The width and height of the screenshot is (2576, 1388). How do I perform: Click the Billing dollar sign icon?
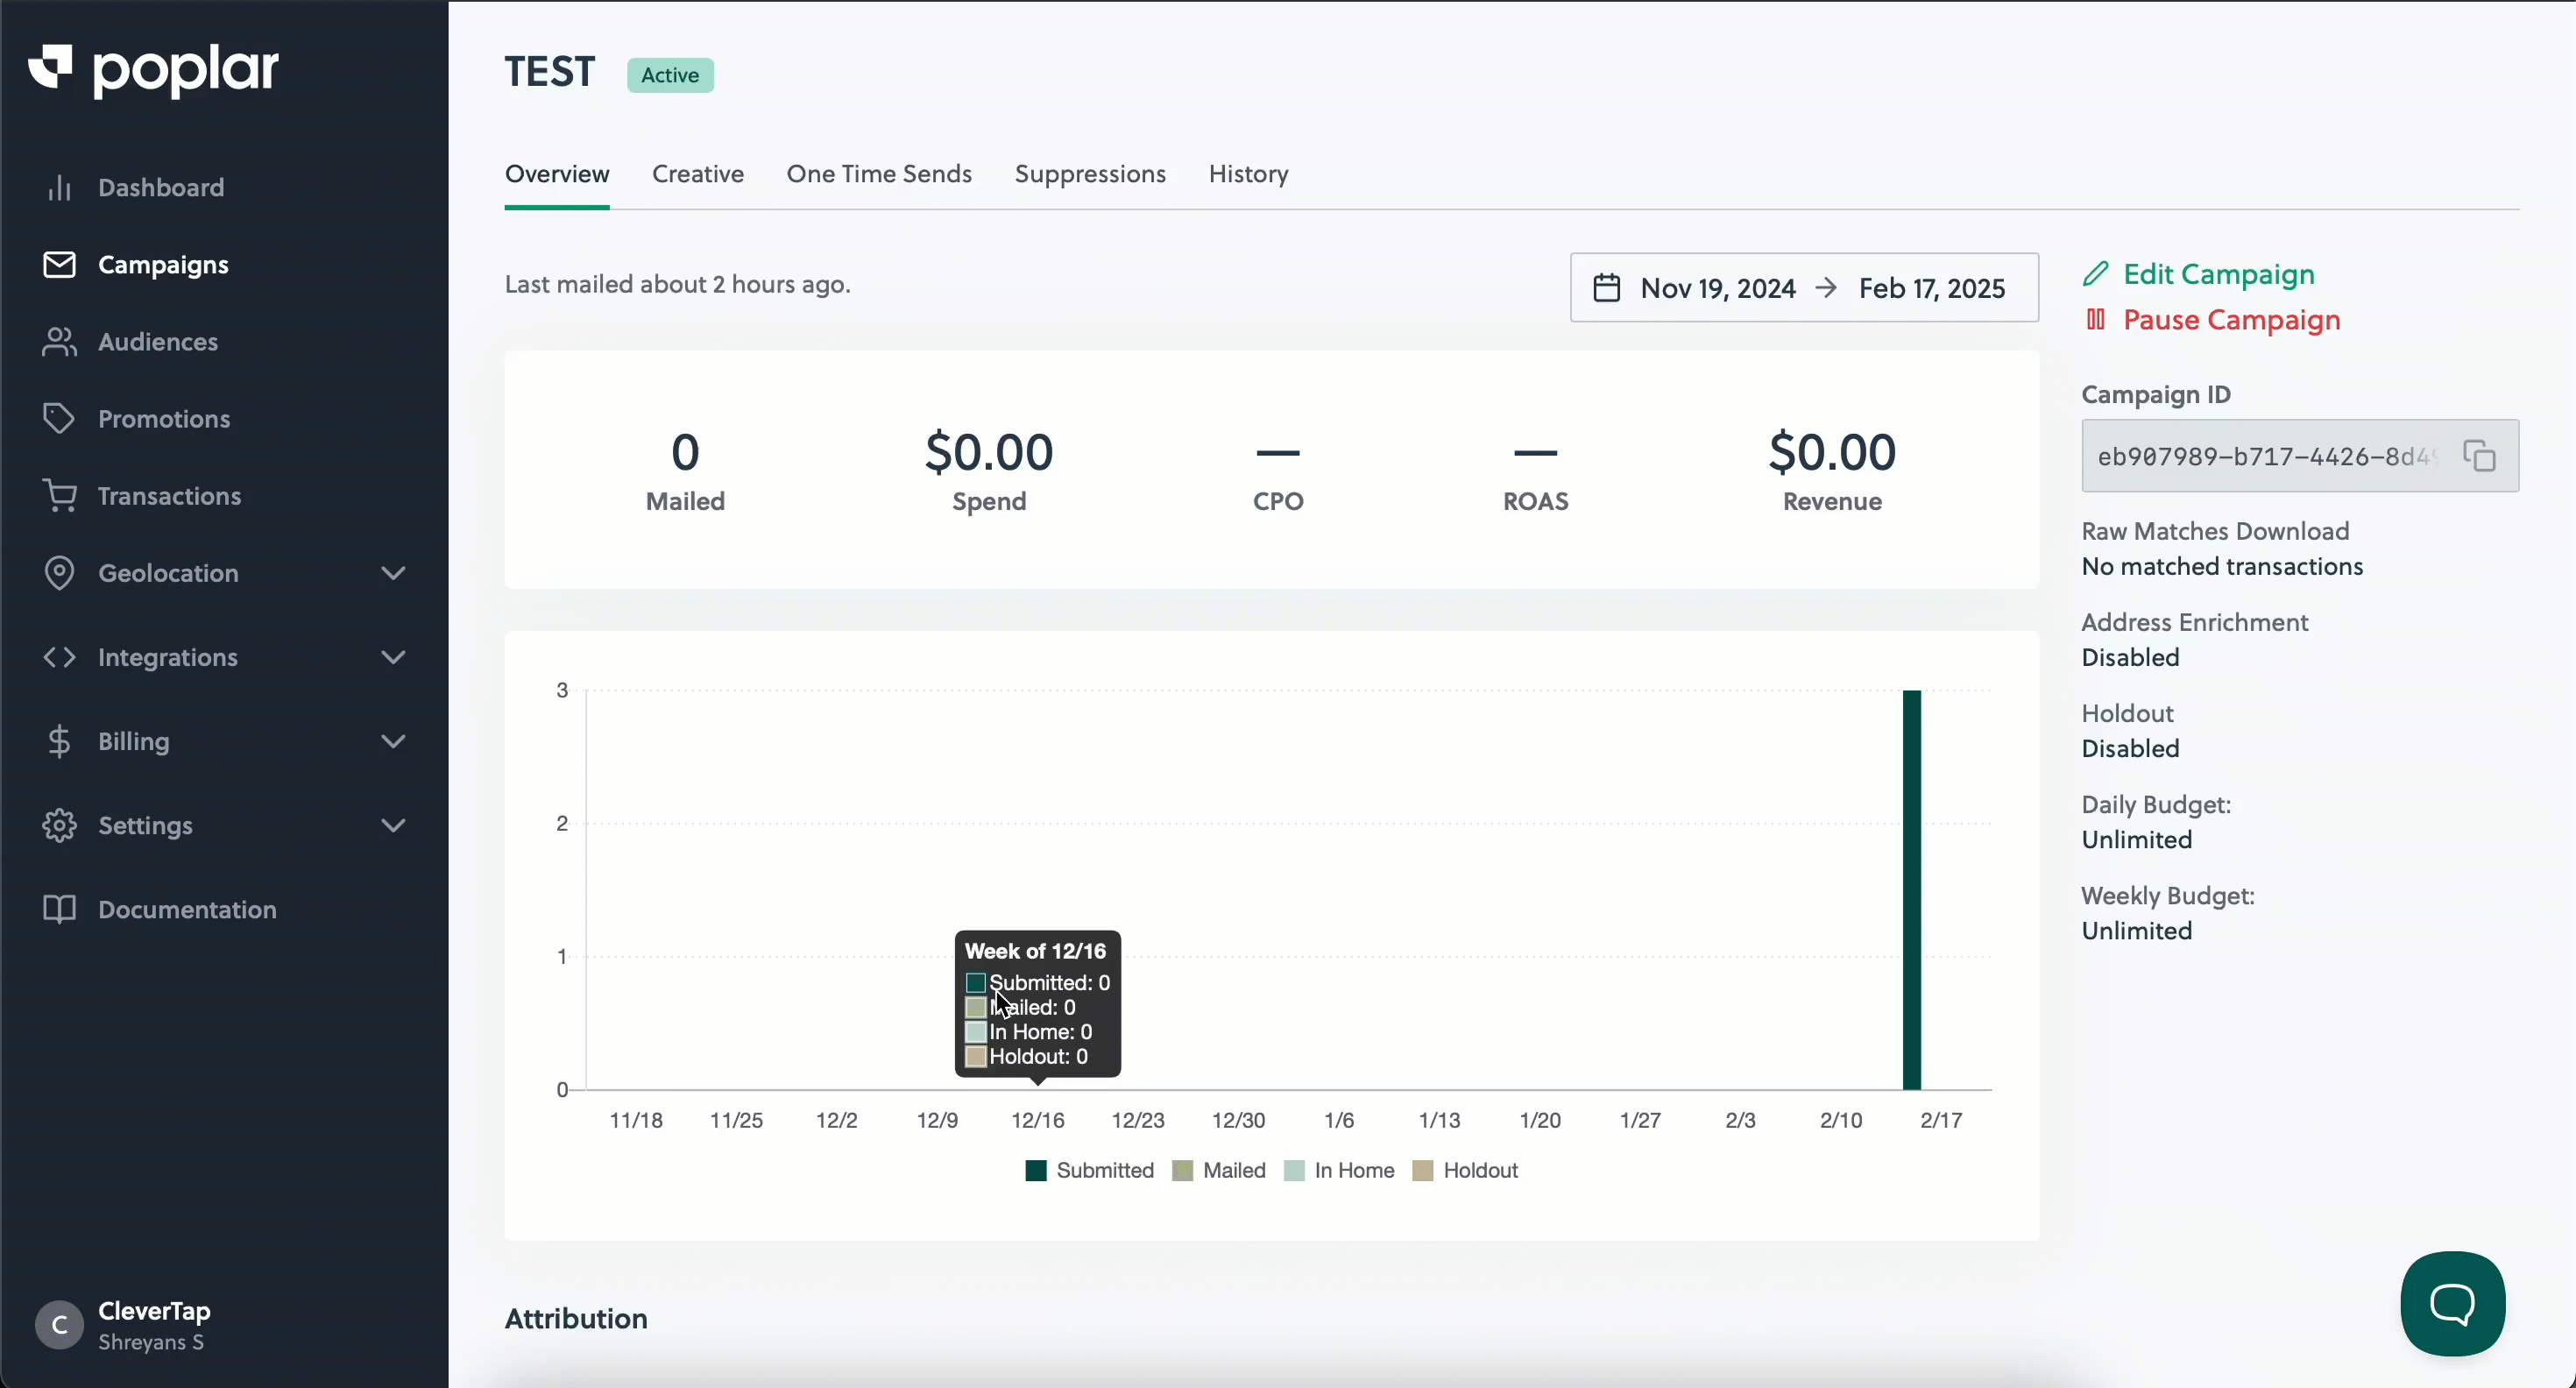point(59,741)
